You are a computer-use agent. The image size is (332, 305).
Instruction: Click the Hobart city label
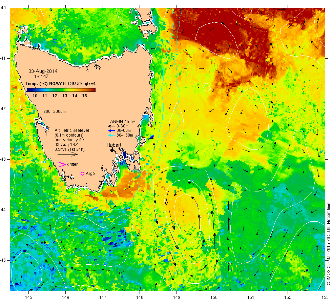(x=114, y=145)
